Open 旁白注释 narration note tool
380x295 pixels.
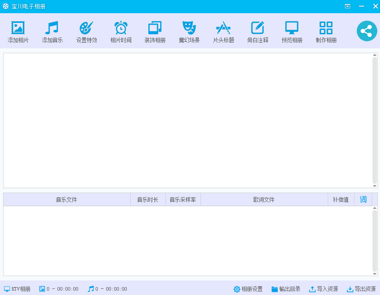click(x=258, y=29)
